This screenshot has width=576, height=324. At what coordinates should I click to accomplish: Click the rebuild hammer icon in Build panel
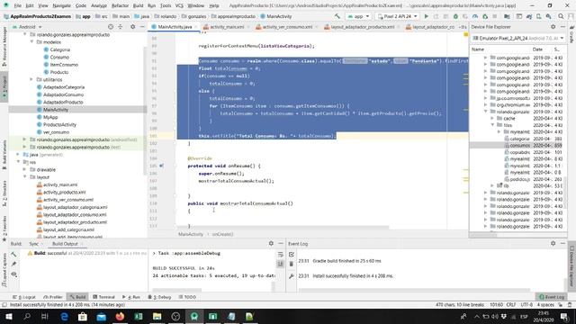pos(14,254)
